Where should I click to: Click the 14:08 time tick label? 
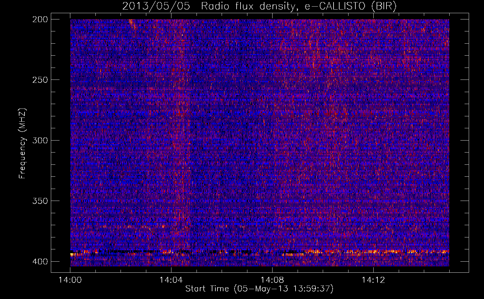[272, 280]
